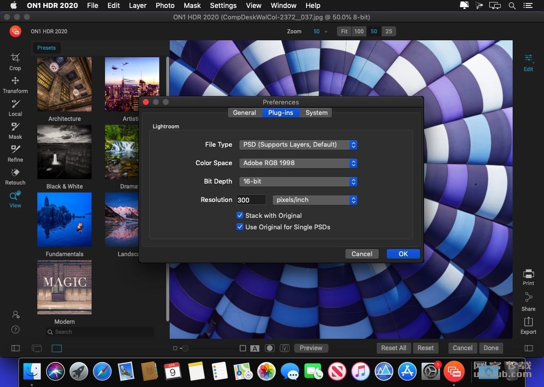Toggle Stack with Original checkbox
The width and height of the screenshot is (544, 387).
pyautogui.click(x=240, y=215)
